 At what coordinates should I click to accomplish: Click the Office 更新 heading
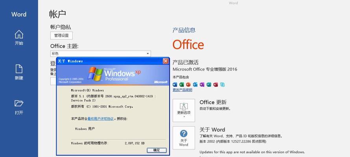[213, 102]
